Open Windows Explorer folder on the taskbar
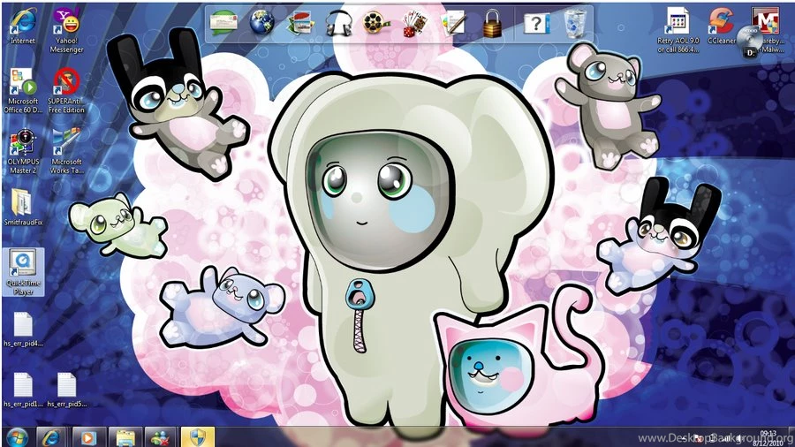The image size is (795, 447). click(125, 436)
